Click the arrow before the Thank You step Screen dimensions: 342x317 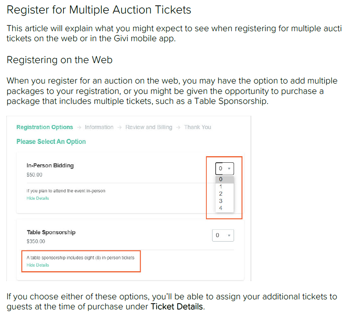[178, 127]
